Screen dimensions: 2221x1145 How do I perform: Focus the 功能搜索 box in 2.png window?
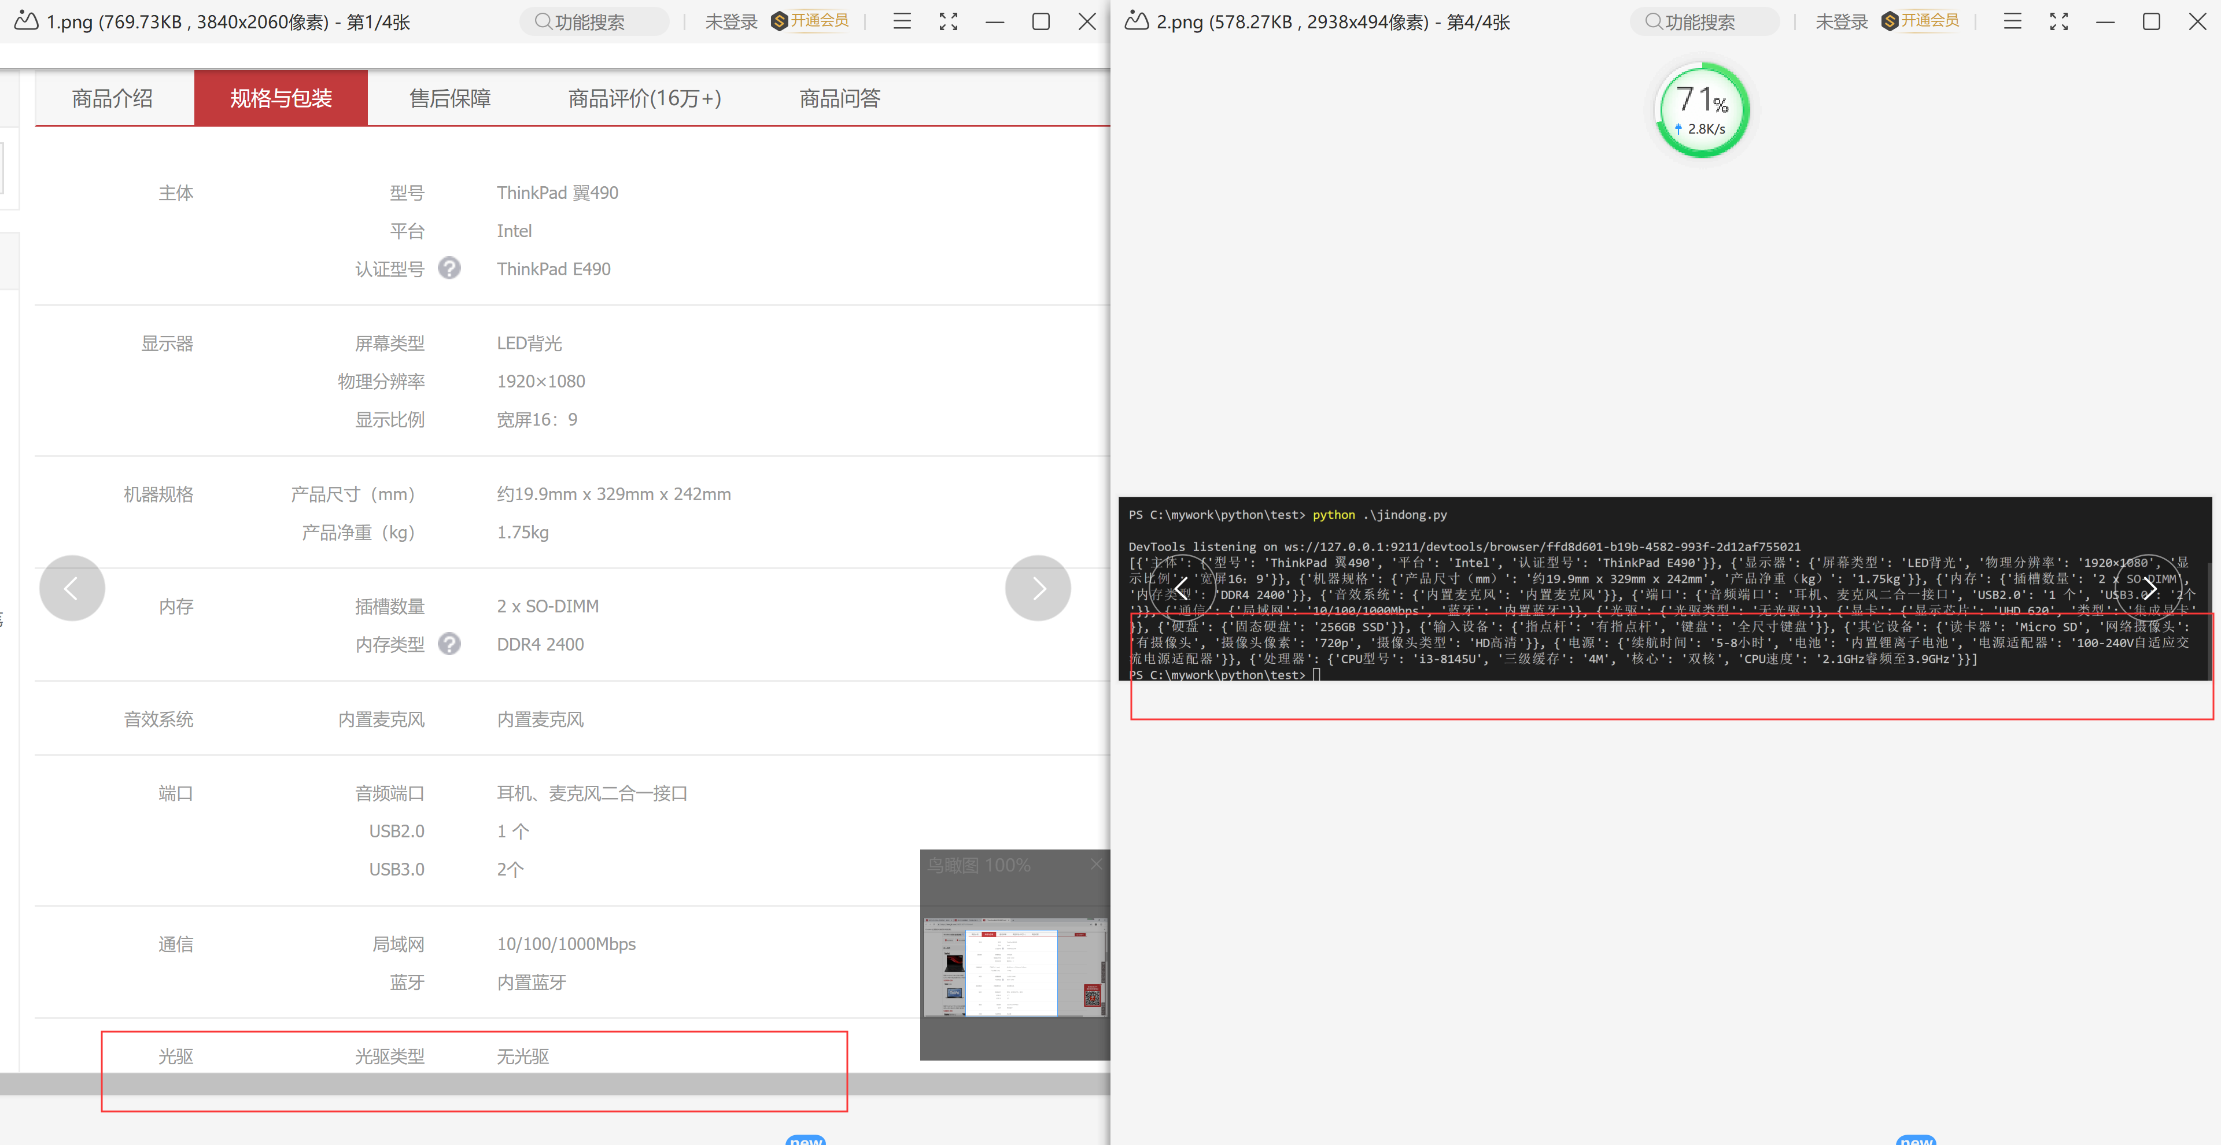(x=1705, y=21)
